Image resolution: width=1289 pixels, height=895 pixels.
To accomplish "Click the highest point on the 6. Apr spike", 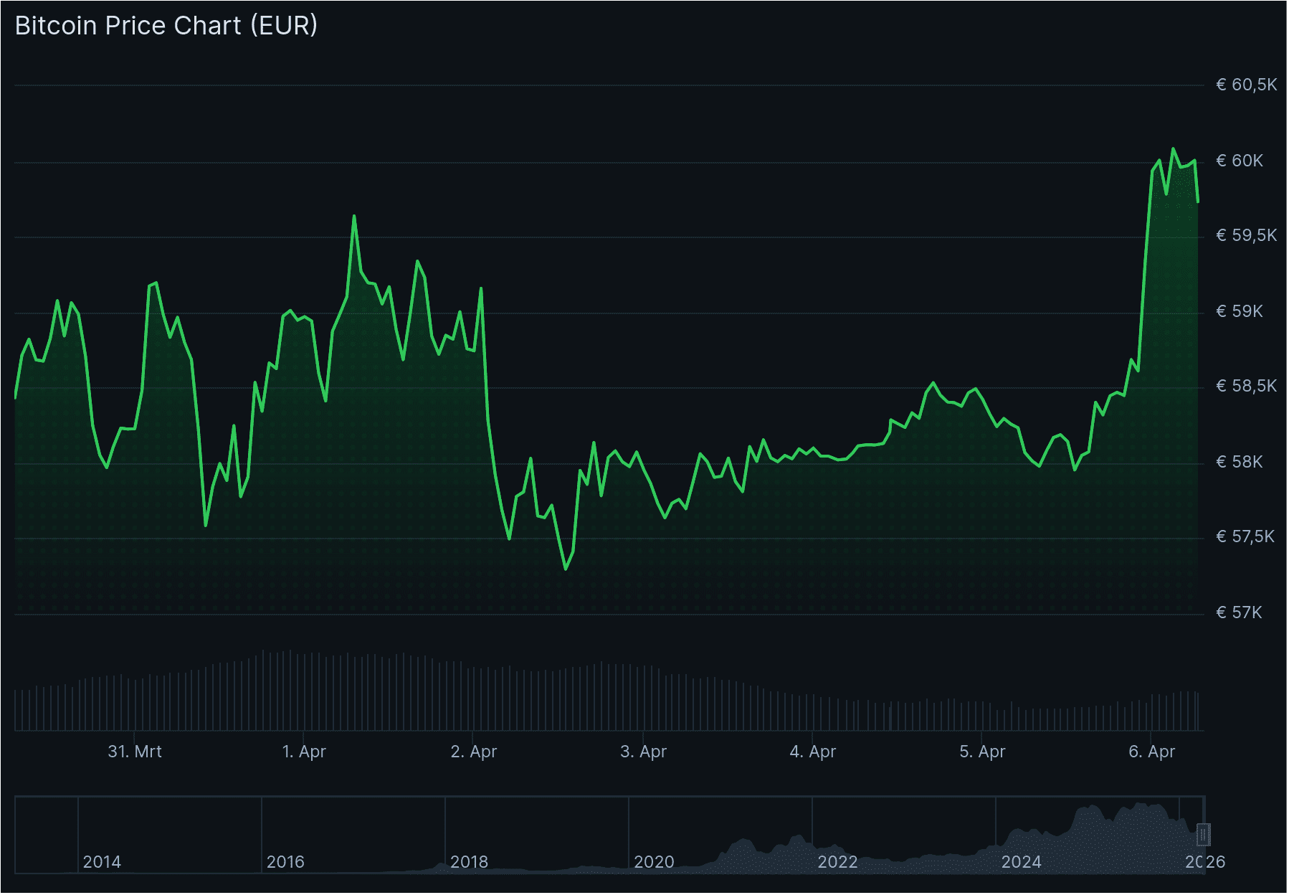I will coord(1174,147).
